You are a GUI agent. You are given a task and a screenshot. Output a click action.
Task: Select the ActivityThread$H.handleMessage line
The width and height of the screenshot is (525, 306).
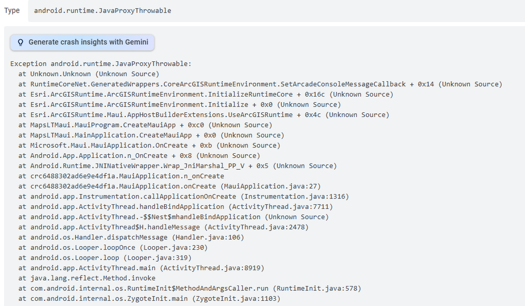163,227
